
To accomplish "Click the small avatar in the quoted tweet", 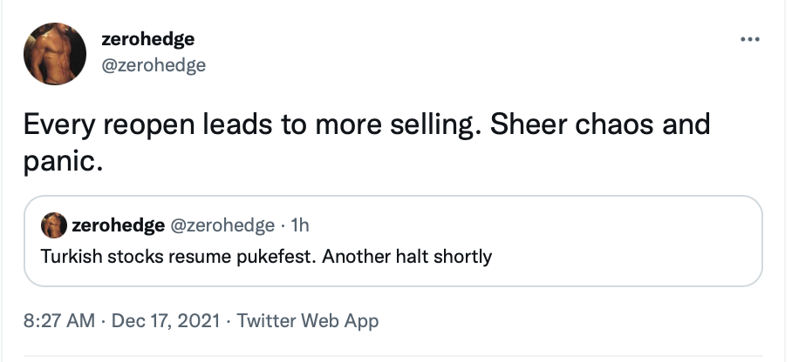I will pos(54,225).
